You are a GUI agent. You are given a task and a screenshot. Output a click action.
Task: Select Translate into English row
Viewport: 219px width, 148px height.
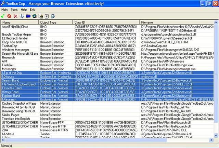[x=107, y=119]
